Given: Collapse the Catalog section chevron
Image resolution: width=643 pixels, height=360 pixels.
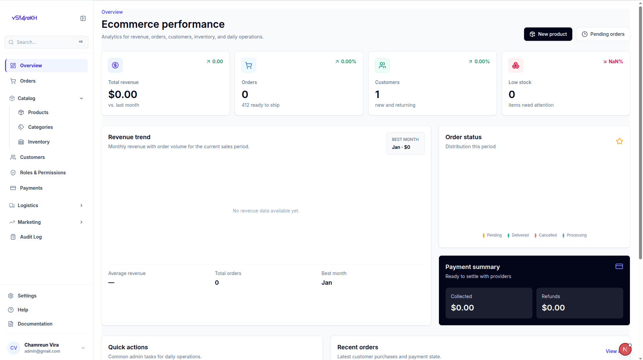Looking at the screenshot, I should [x=81, y=98].
